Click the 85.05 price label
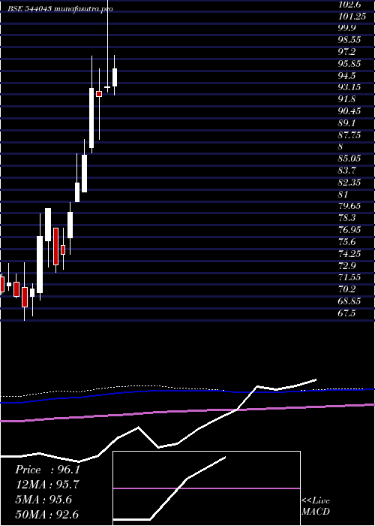 349,159
